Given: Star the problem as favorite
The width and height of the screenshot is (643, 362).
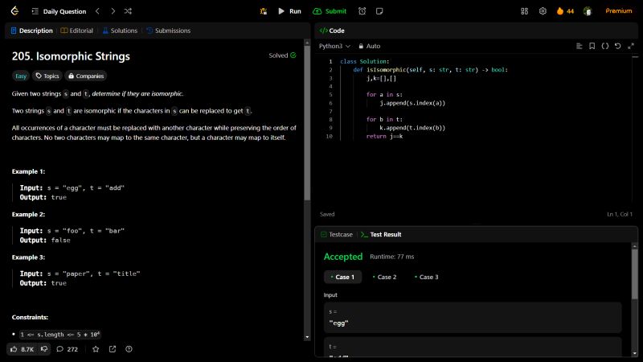Looking at the screenshot, I should pos(96,349).
